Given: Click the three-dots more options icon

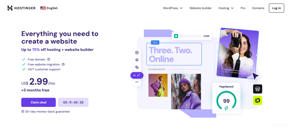Looking at the screenshot, I should point(137,82).
